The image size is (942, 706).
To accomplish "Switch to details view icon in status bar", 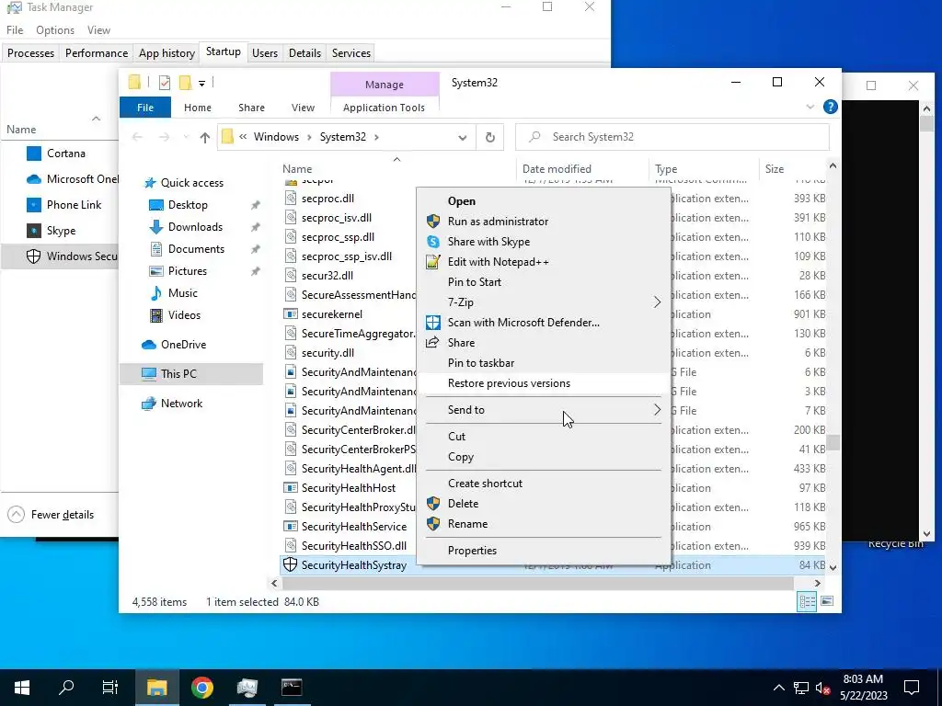I will (x=807, y=601).
